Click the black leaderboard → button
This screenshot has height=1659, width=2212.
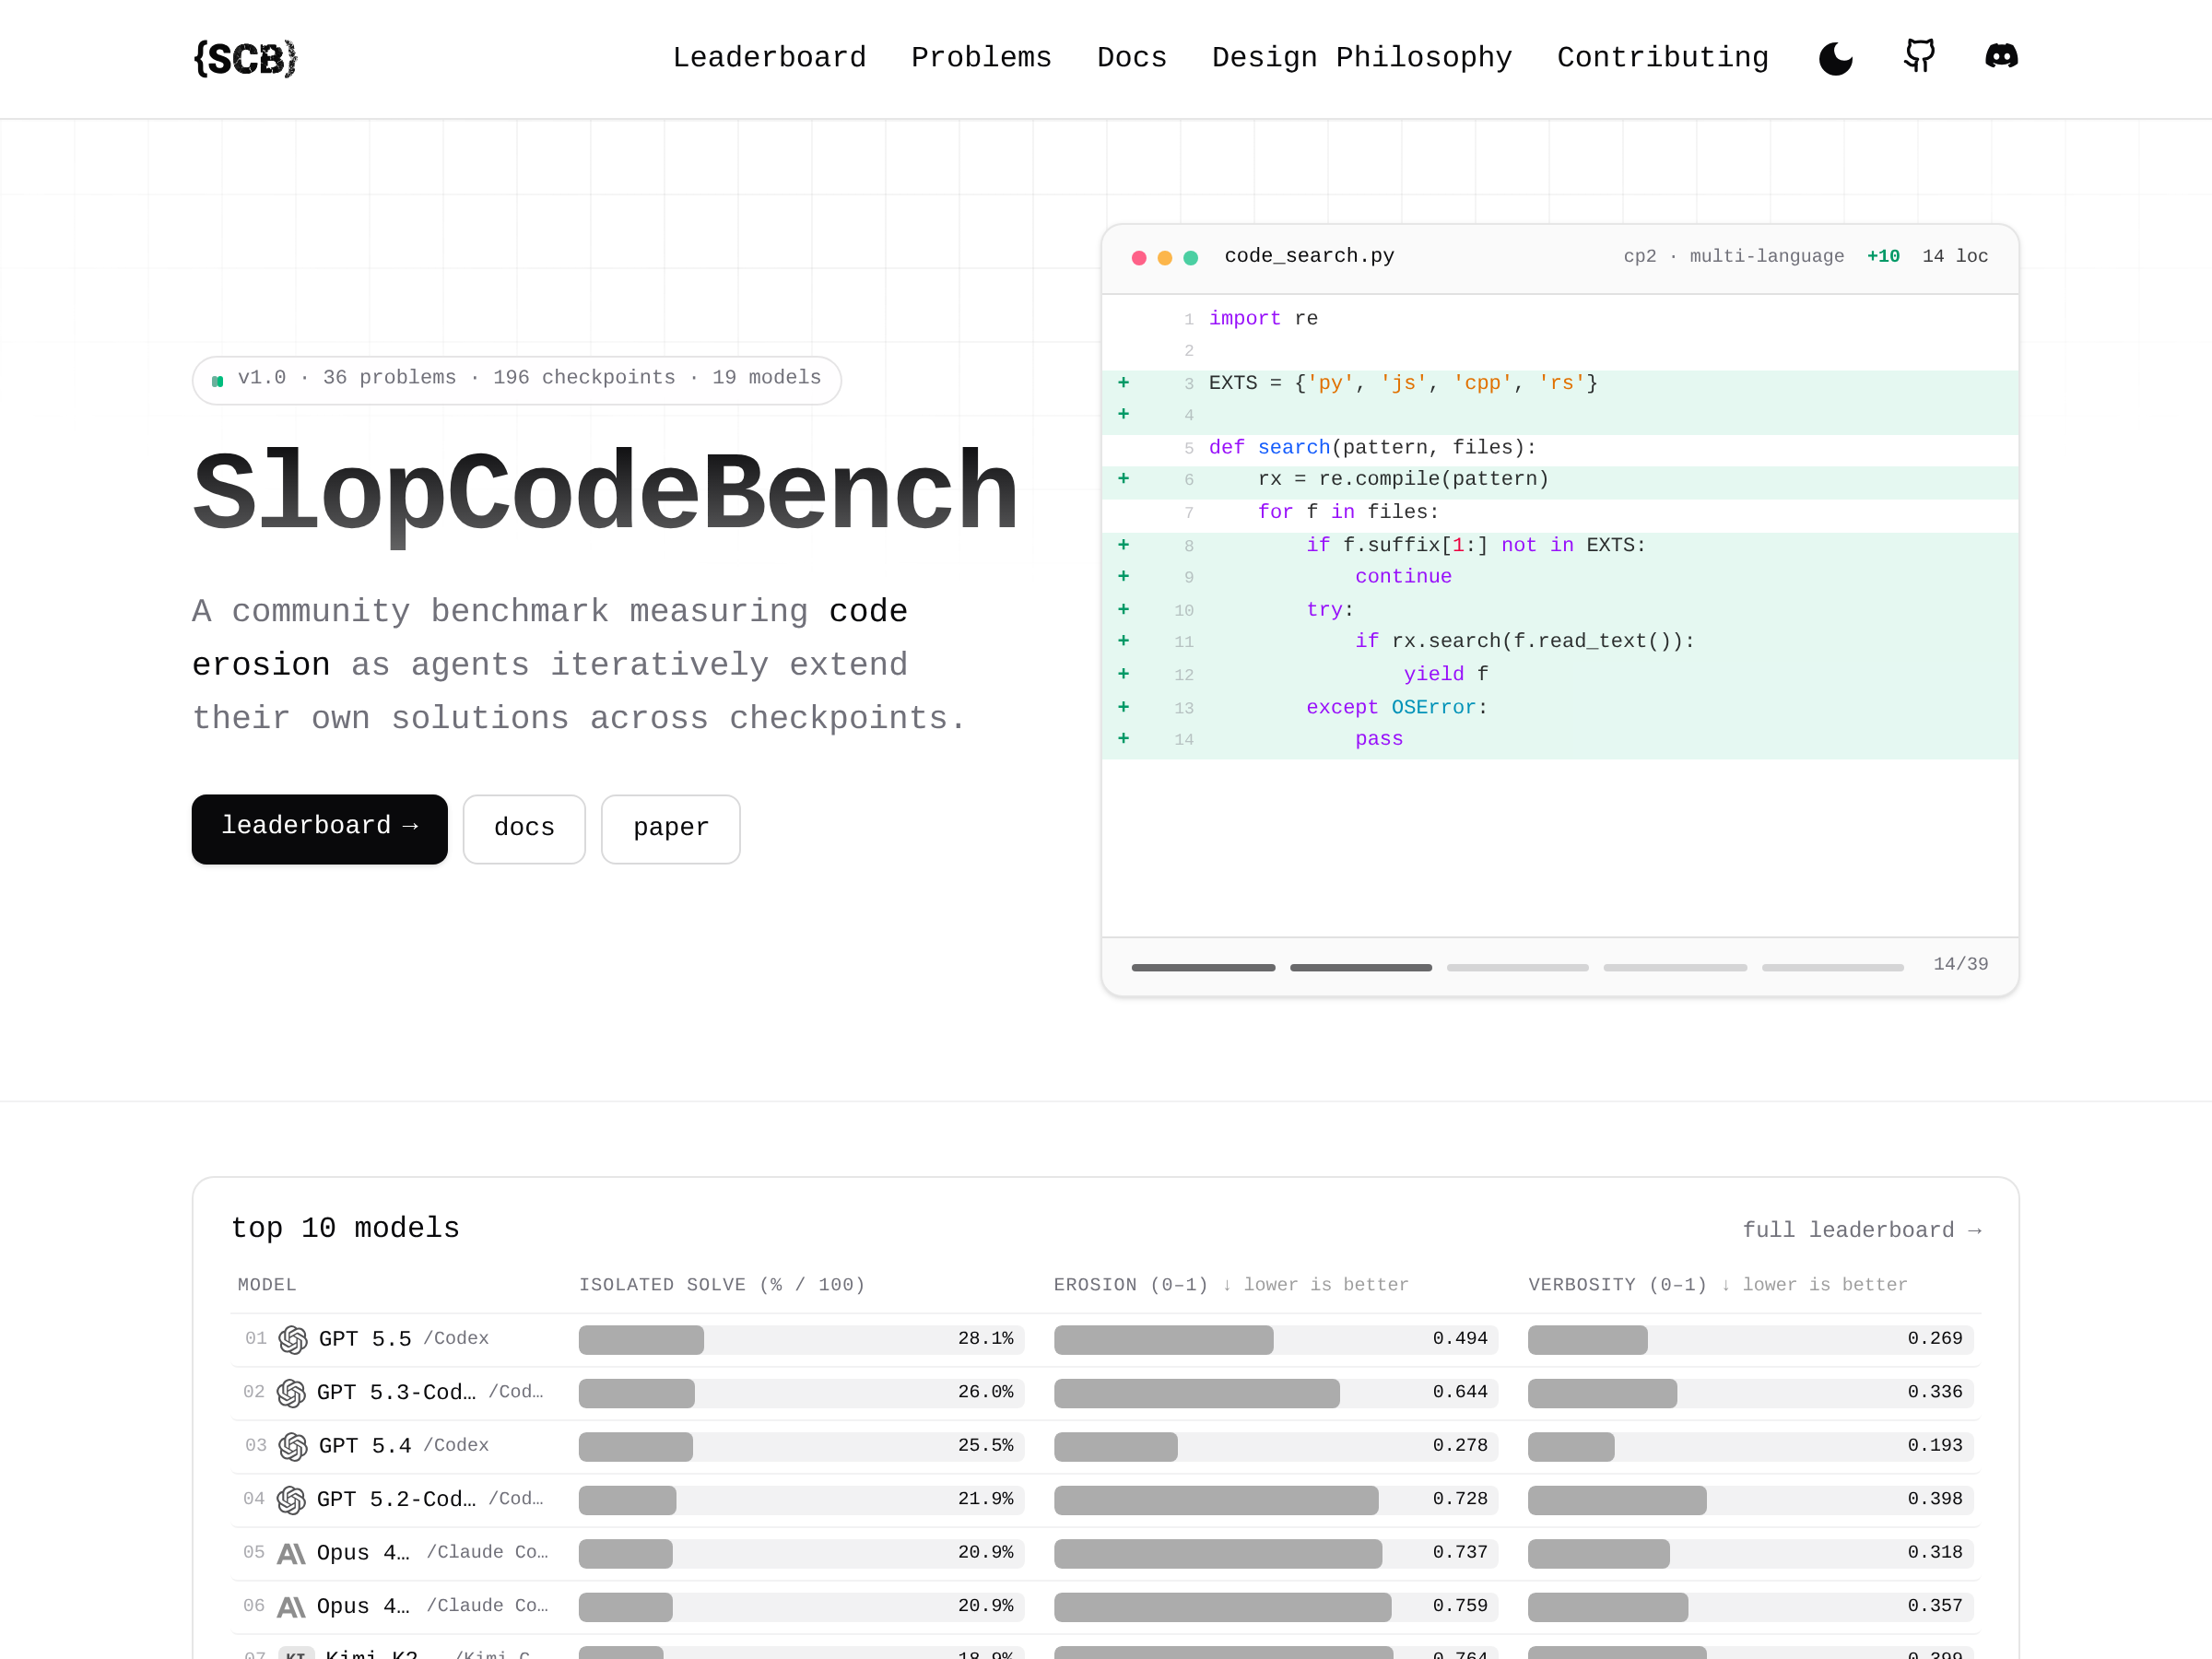[320, 828]
